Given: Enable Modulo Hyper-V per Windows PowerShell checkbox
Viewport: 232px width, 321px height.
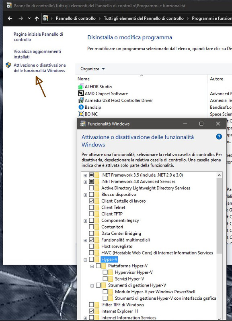Looking at the screenshot, I should pos(105,292).
